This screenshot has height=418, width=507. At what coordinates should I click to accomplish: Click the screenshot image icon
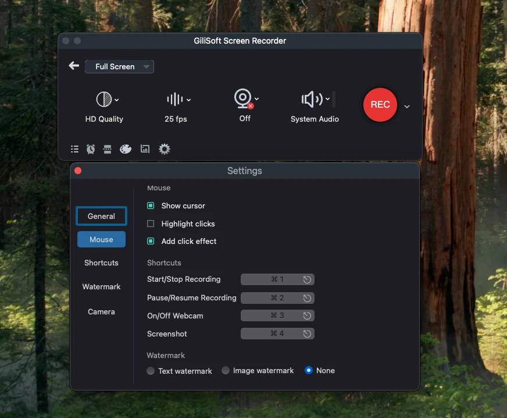[145, 148]
